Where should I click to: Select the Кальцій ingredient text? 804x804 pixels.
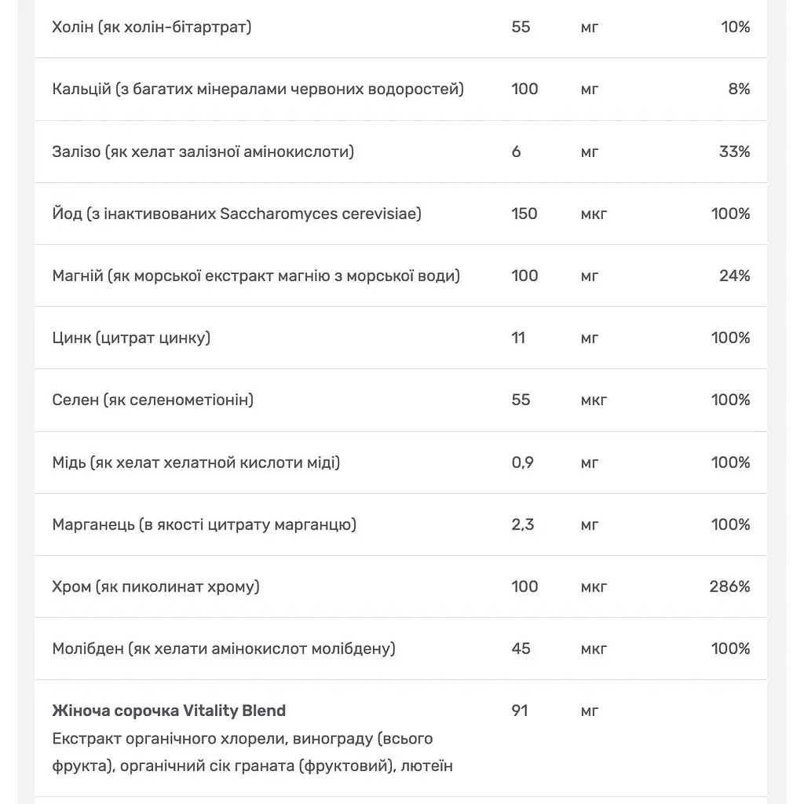point(258,90)
